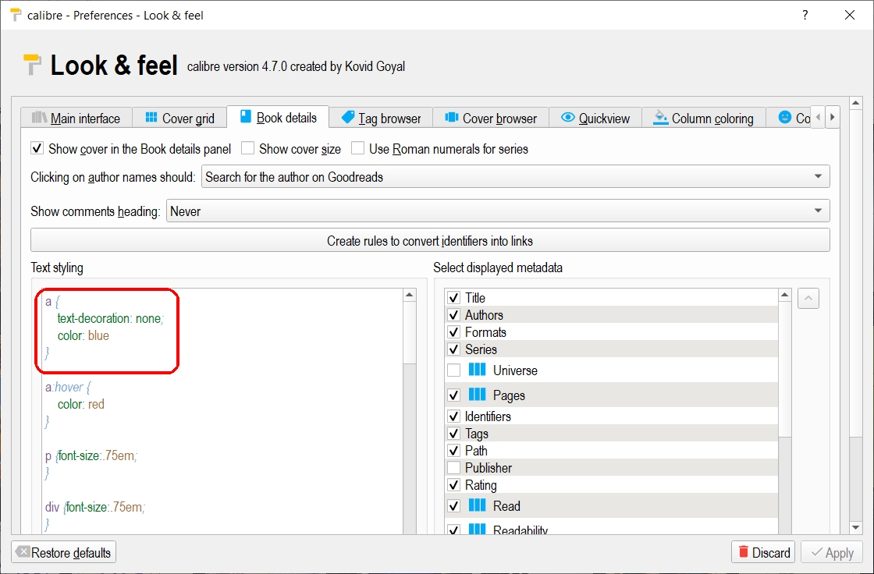
Task: Click Create rules to convert identifiers into links
Action: pos(430,240)
